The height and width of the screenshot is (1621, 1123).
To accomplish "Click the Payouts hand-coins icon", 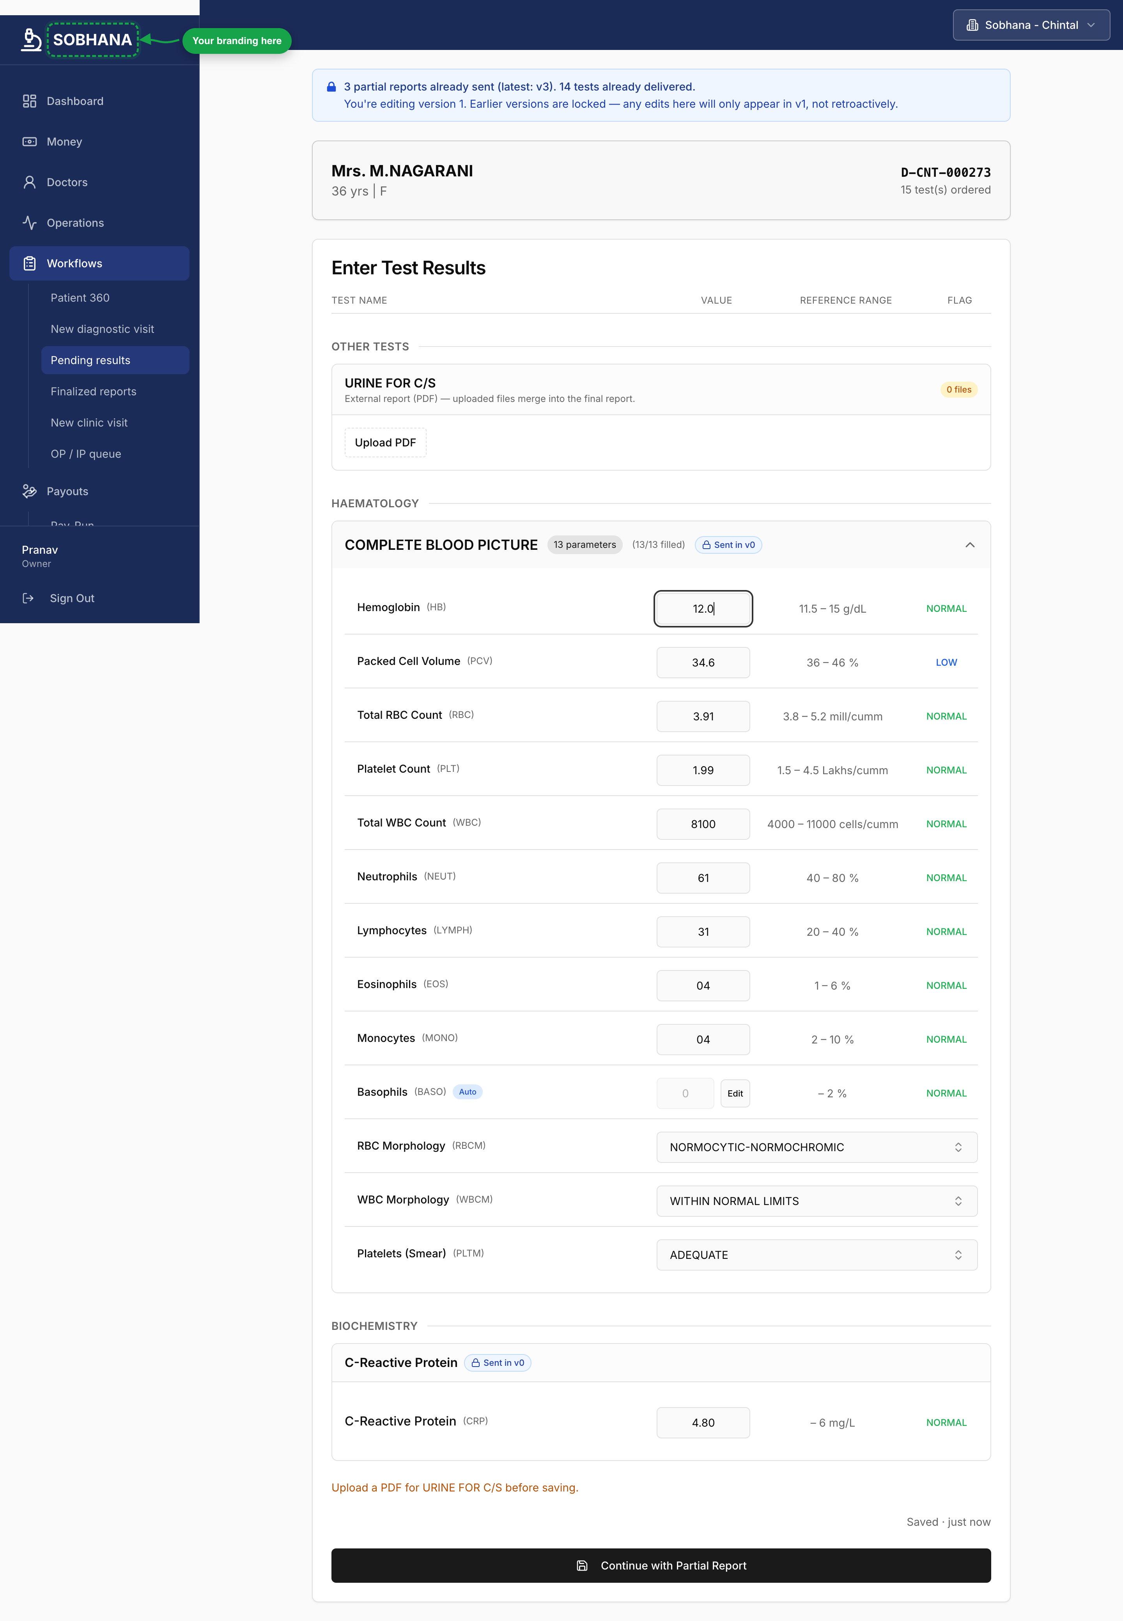I will coord(30,492).
